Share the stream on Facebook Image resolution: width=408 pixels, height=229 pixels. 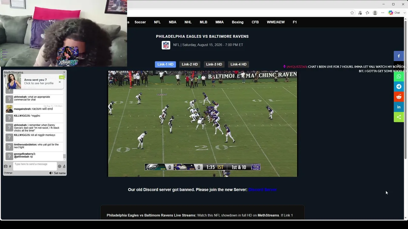tap(399, 56)
